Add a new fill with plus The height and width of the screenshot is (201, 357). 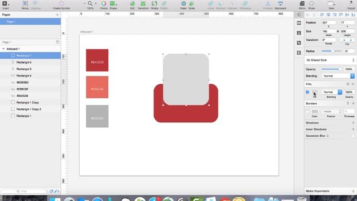[x=353, y=84]
